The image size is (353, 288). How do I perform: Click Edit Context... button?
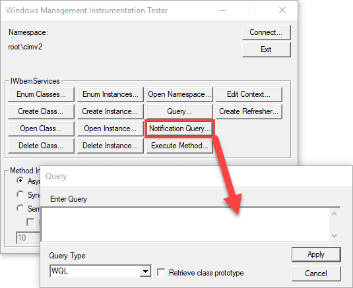click(x=249, y=94)
